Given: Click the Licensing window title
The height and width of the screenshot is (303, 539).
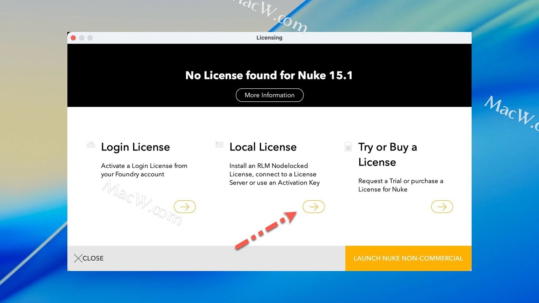Looking at the screenshot, I should (269, 38).
